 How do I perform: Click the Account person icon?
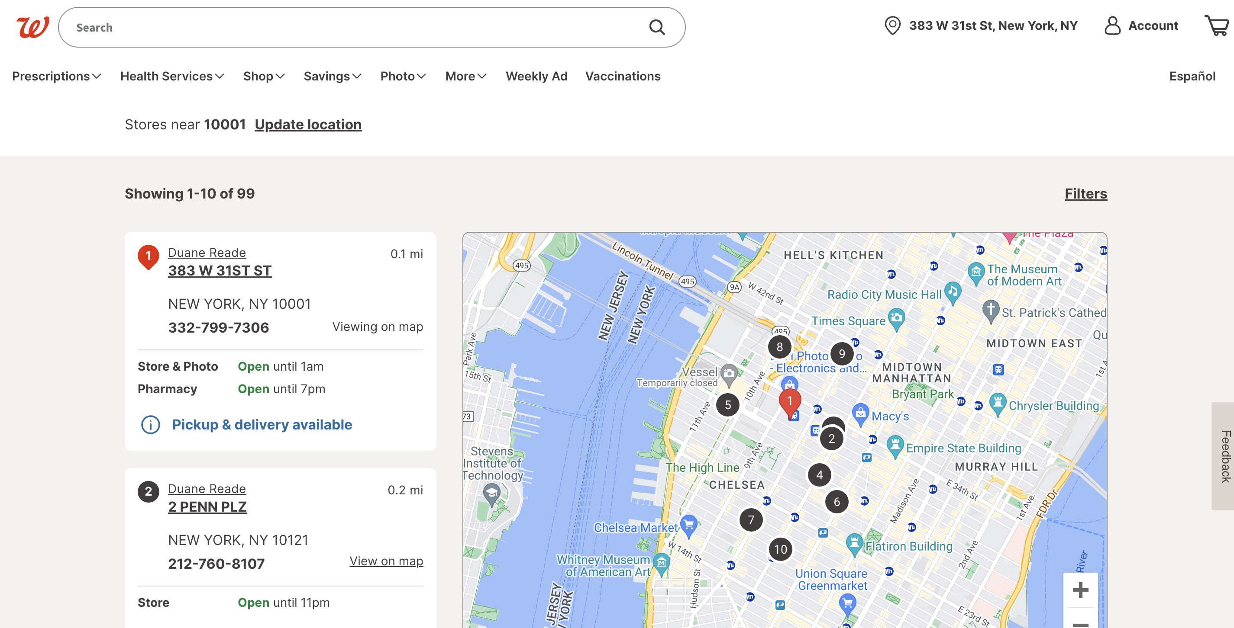click(1112, 26)
